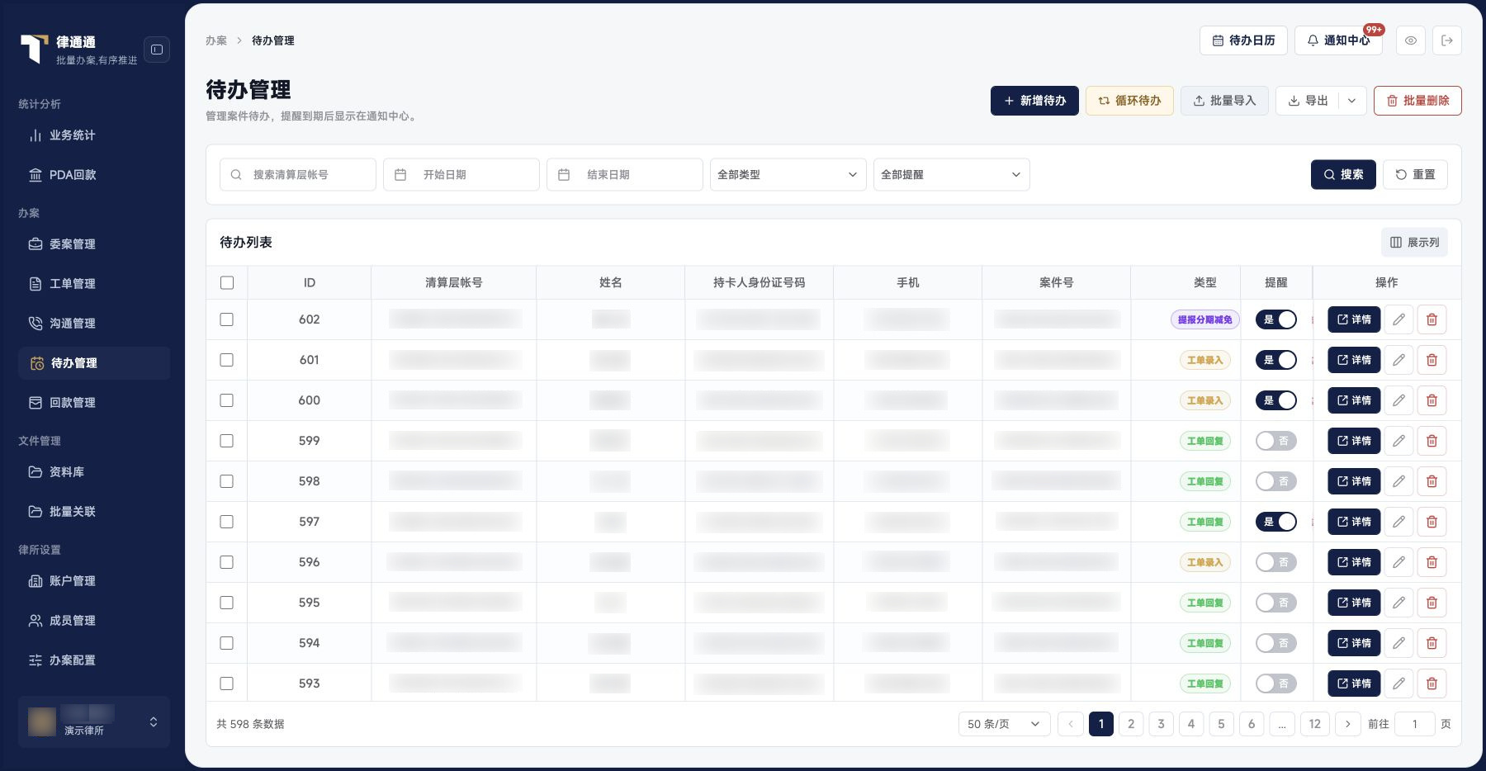The image size is (1486, 771).
Task: Click the trash icon for row 597
Action: [x=1432, y=522]
